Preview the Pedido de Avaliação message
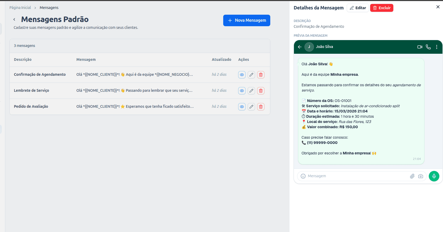443x232 pixels. [x=242, y=107]
